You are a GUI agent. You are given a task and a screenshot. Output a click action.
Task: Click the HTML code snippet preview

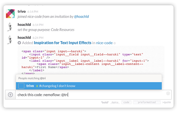click(x=91, y=60)
